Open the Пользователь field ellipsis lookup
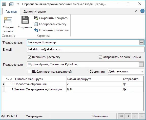146x120 pixels. point(142,42)
